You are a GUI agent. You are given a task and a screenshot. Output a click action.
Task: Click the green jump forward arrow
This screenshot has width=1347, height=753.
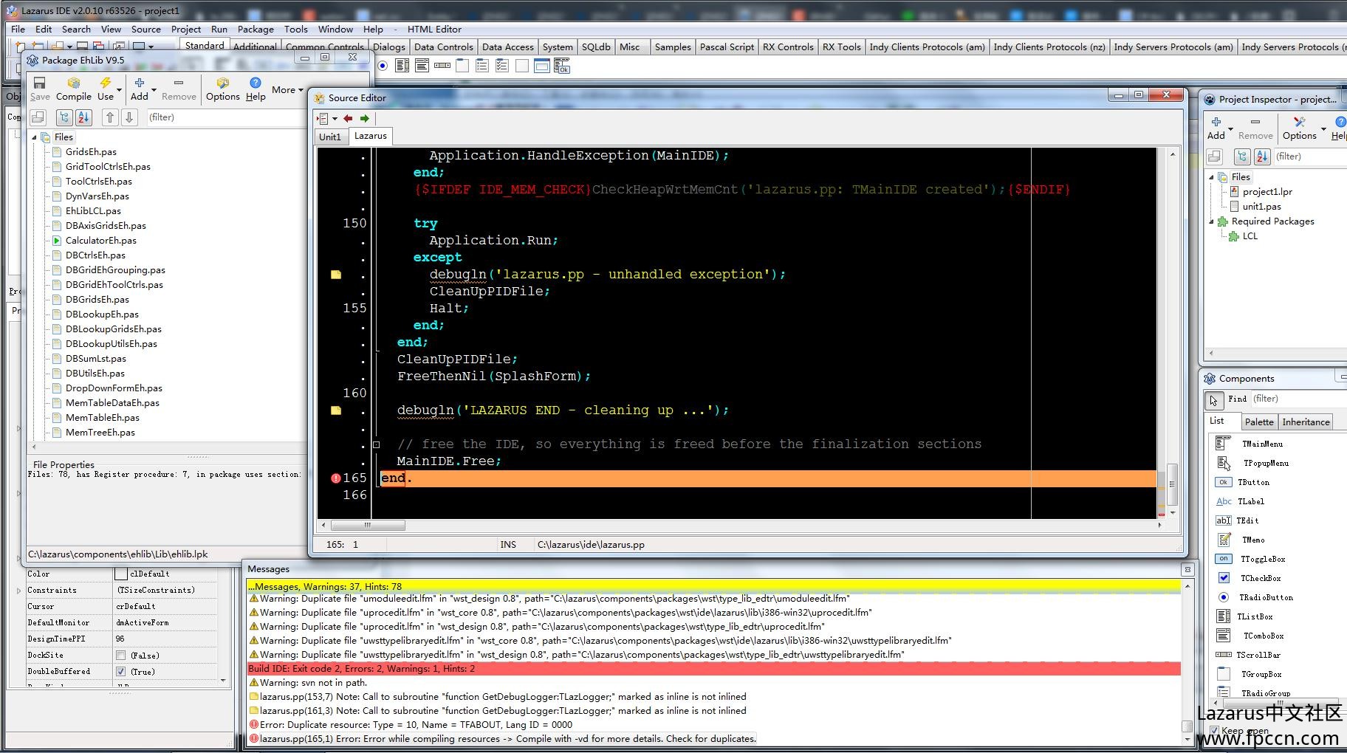click(x=365, y=118)
